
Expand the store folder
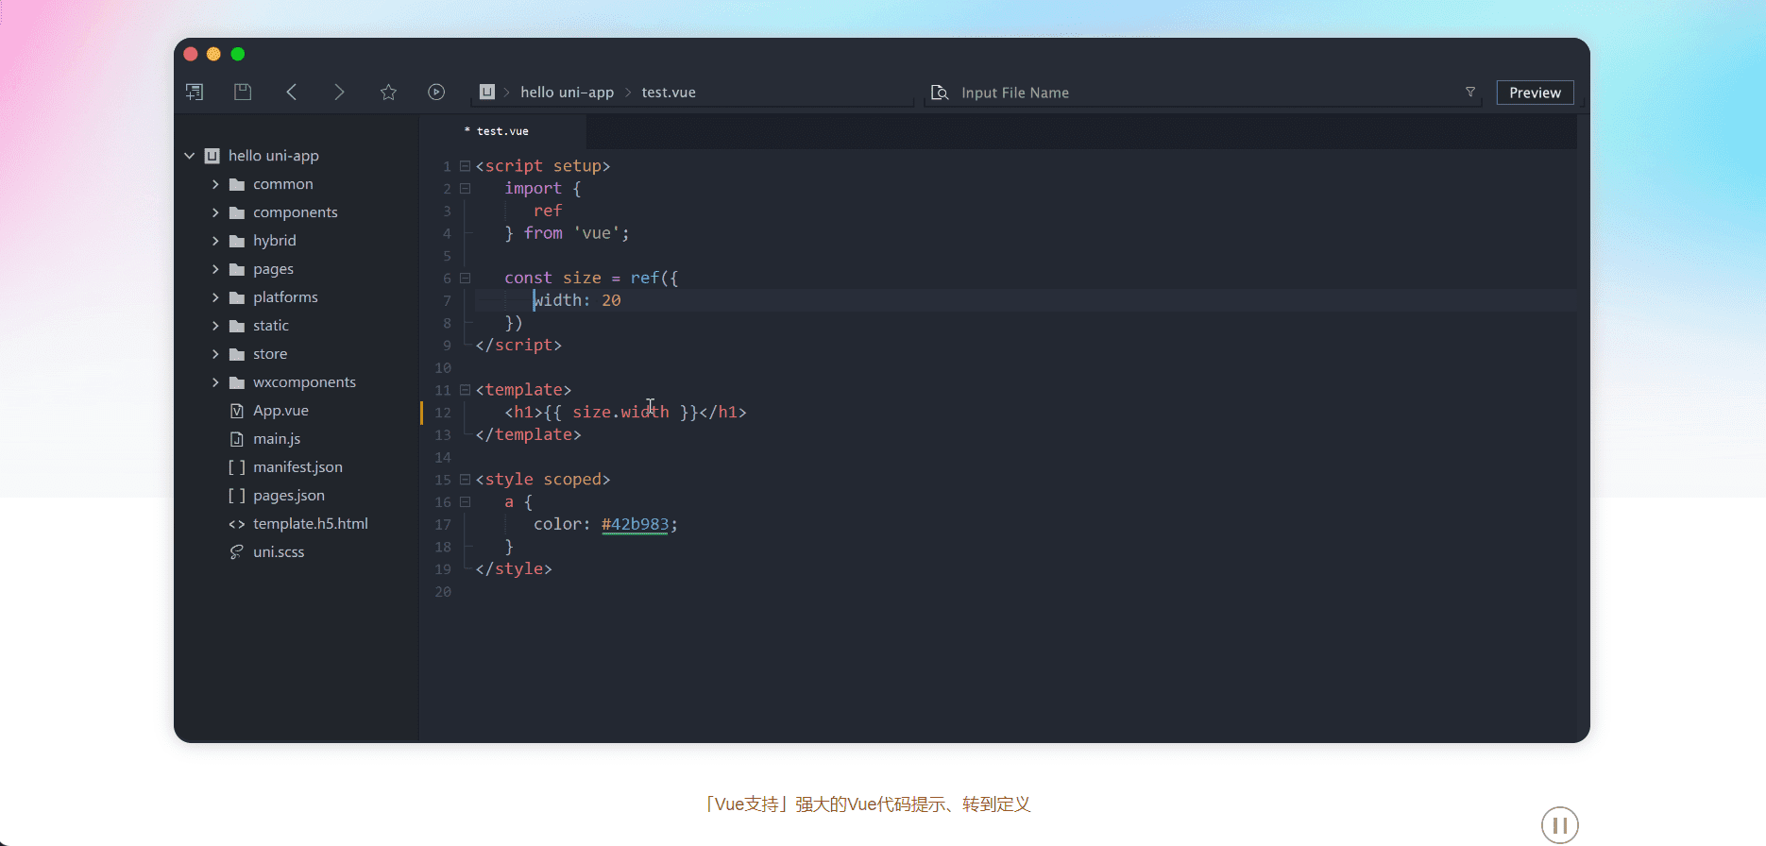point(215,354)
